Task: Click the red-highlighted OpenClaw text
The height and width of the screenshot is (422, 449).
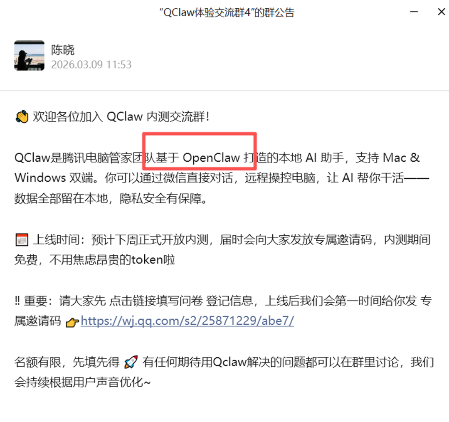Action: pos(211,158)
